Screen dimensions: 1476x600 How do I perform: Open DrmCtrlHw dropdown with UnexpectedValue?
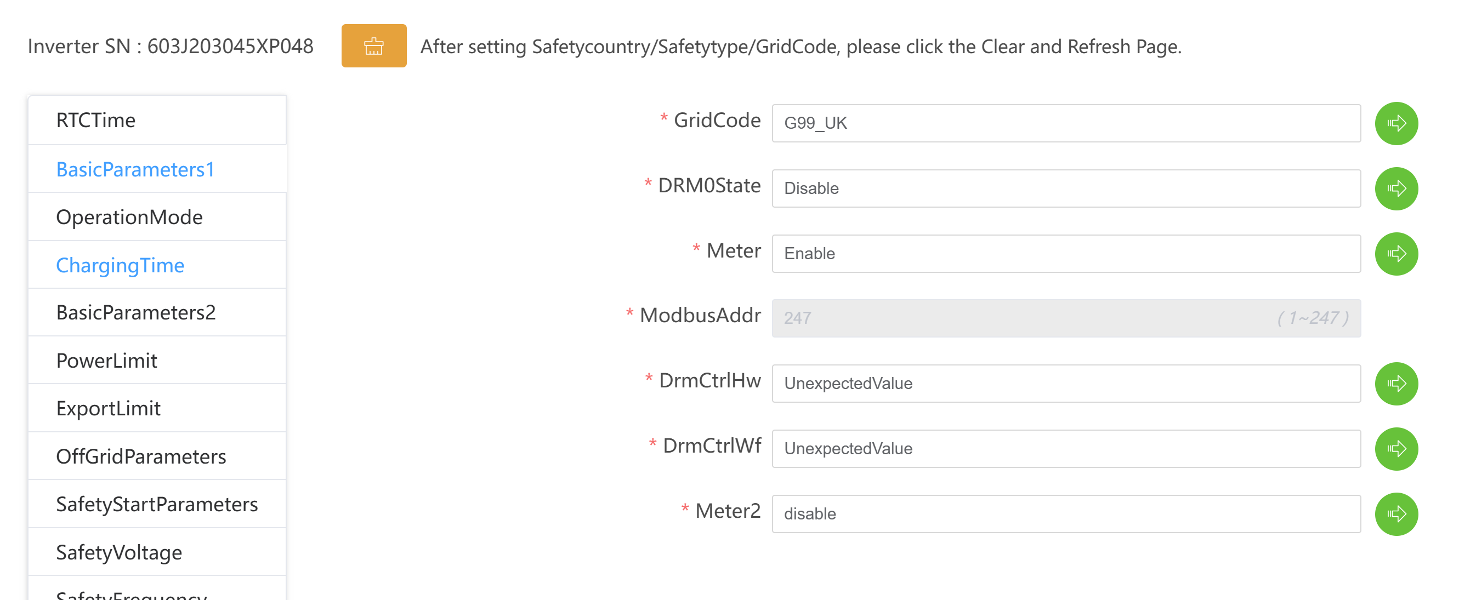pyautogui.click(x=1066, y=384)
